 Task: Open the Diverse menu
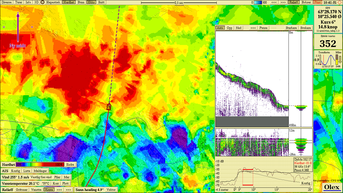pos(7,2)
